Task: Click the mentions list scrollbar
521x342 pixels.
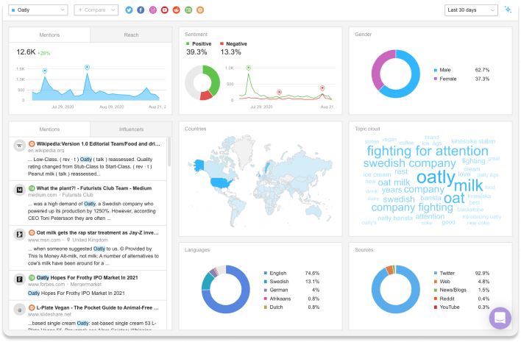Action: click(x=169, y=152)
